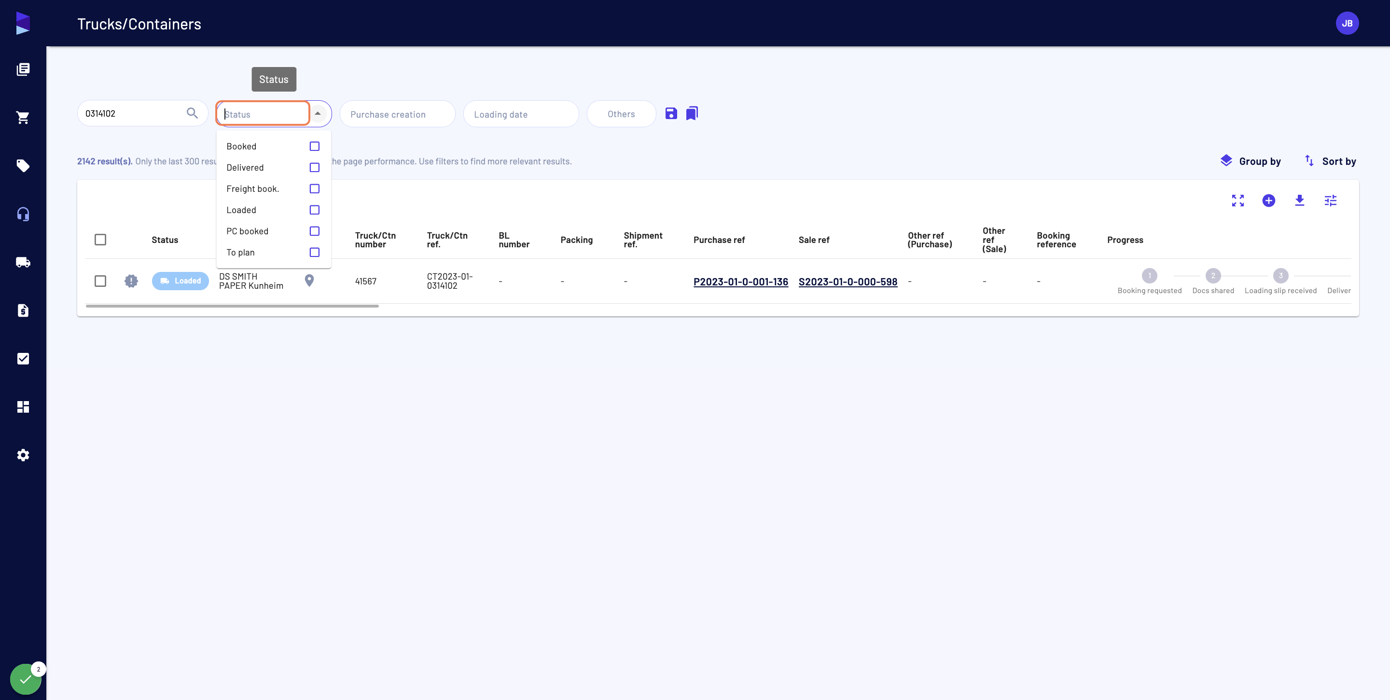Download the table results
This screenshot has width=1390, height=700.
[x=1299, y=201]
